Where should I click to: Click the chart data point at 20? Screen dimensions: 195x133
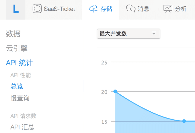tap(115, 91)
